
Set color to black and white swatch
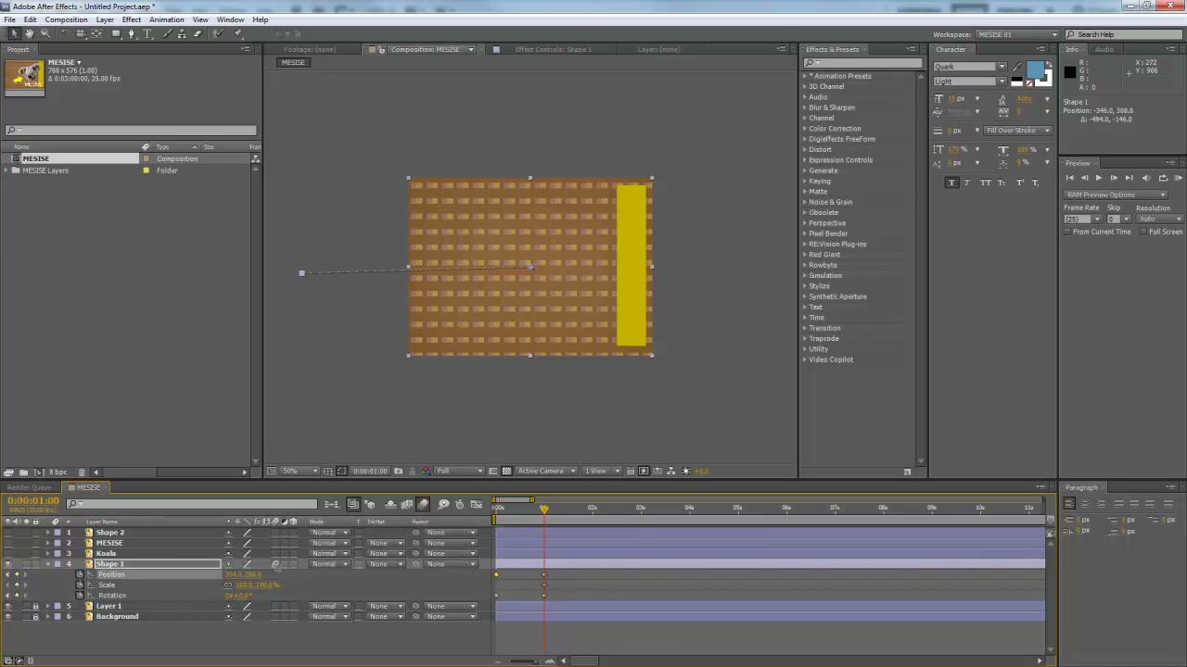tap(1017, 82)
